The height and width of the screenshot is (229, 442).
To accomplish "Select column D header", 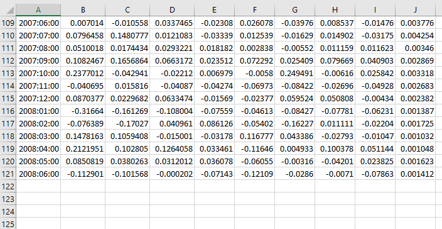I will pos(172,10).
